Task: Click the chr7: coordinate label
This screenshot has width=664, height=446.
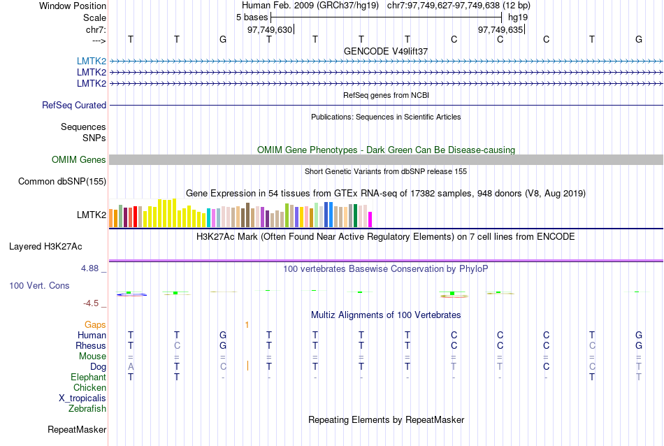Action: coord(96,29)
